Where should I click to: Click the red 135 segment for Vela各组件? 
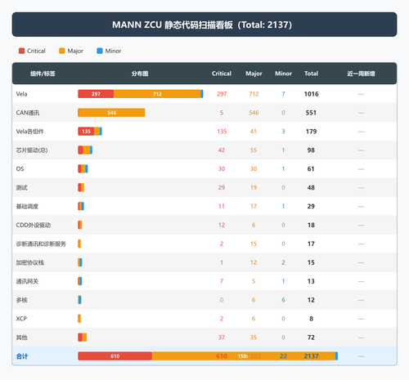tap(86, 132)
